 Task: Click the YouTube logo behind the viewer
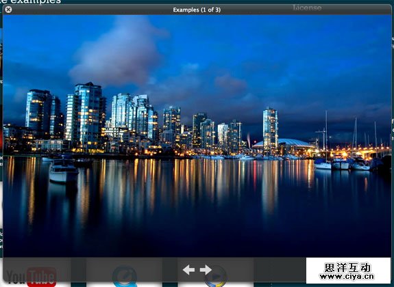pos(31,277)
